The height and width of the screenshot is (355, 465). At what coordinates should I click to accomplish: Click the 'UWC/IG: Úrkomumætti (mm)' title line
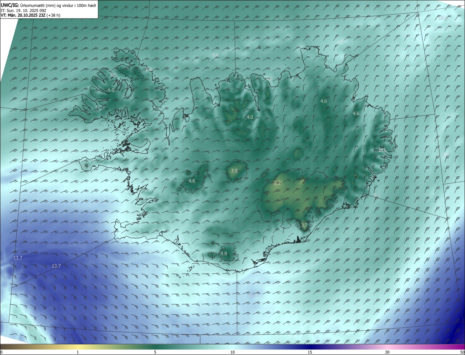point(48,5)
